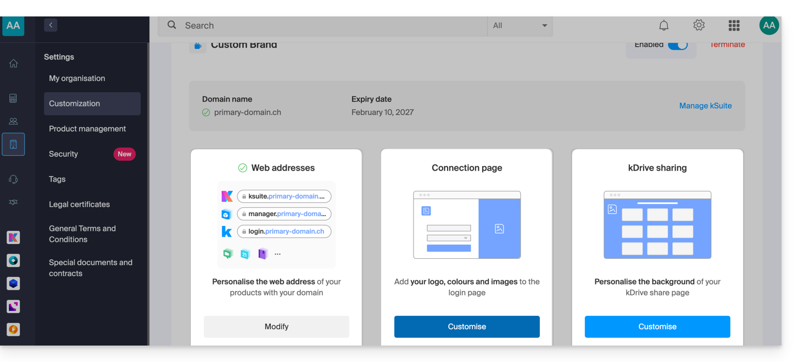The height and width of the screenshot is (362, 798).
Task: Click the Manage kSuite link
Action: pos(705,106)
